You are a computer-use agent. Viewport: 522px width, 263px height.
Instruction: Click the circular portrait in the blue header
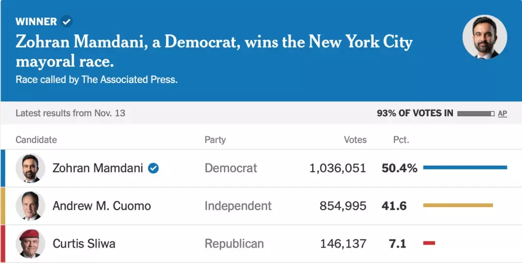click(484, 37)
